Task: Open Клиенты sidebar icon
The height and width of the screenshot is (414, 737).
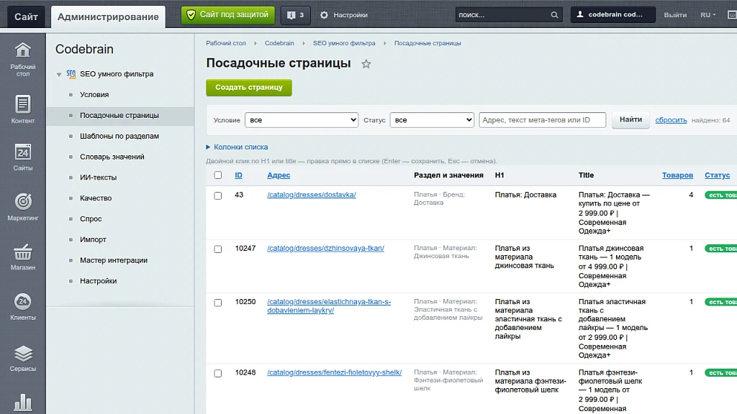Action: point(22,307)
